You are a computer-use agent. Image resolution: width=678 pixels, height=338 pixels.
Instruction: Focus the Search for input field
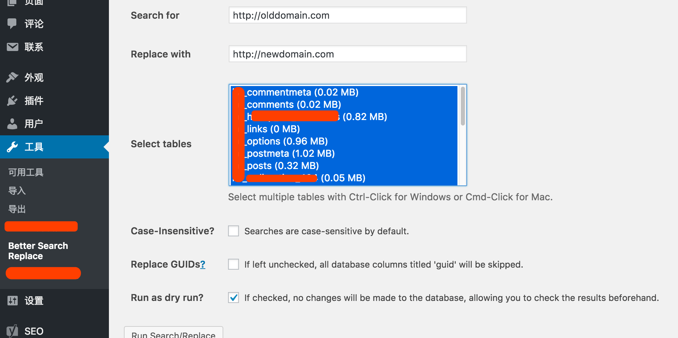pyautogui.click(x=348, y=15)
